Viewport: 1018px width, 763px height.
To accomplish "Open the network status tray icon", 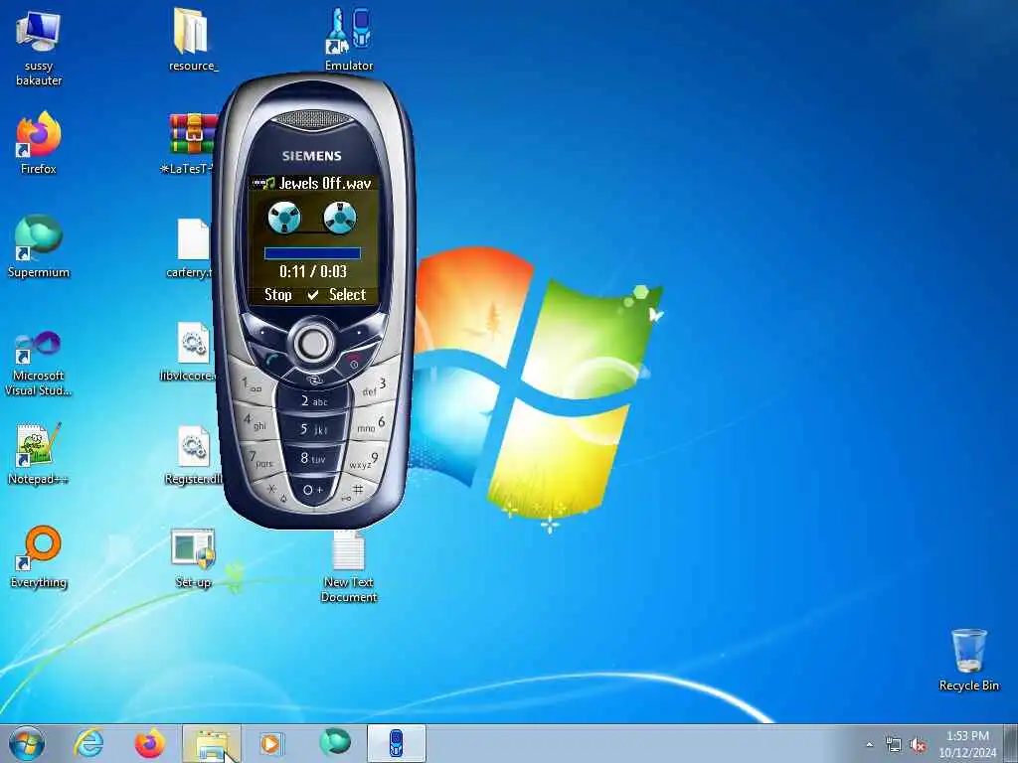I will click(x=894, y=745).
